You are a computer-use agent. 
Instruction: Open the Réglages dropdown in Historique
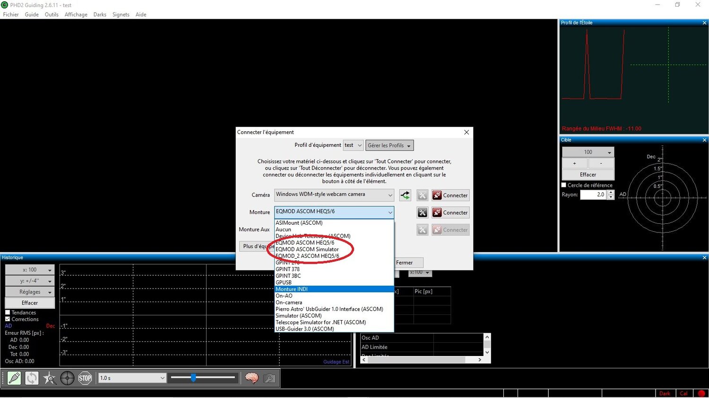coord(30,292)
